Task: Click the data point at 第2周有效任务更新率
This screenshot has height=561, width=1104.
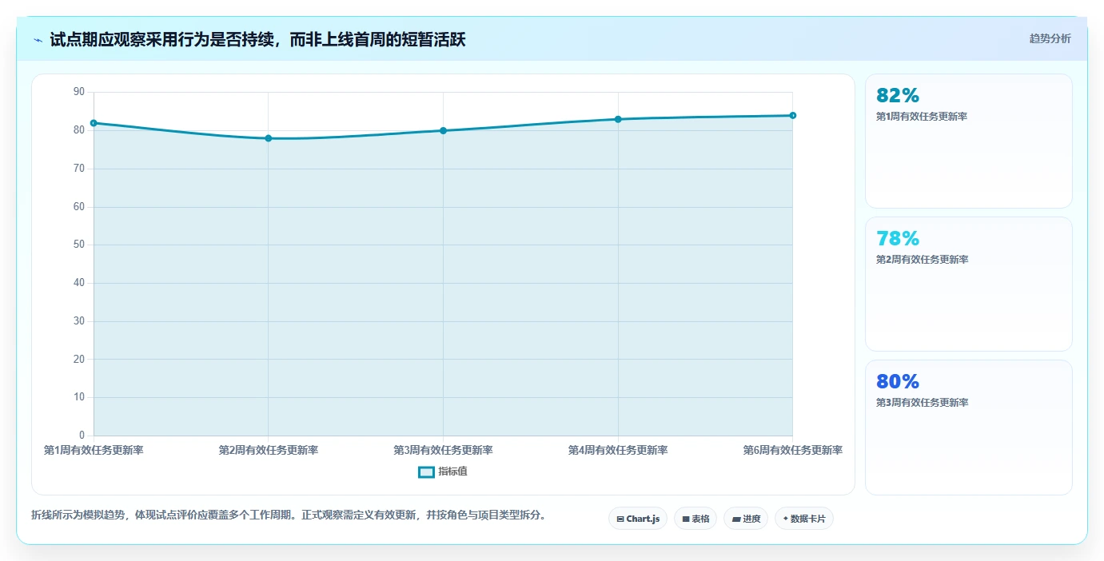Action: [269, 138]
